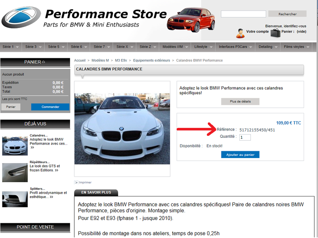318x238 pixels.
Task: Open the Splitters thumbnail in Déjà vus
Action: pos(15,199)
